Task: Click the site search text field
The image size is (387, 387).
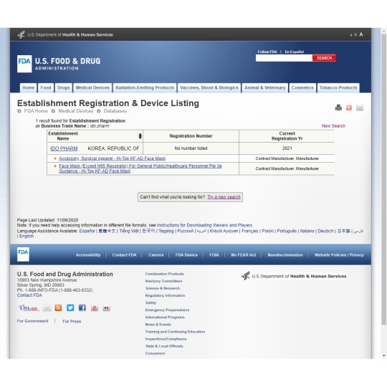Action: 284,58
